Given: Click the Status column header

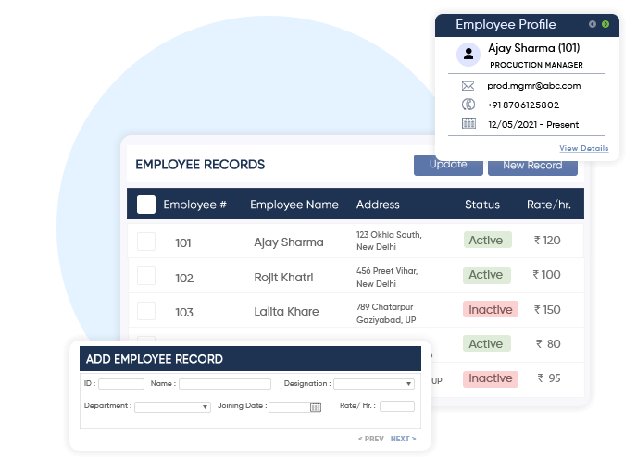Looking at the screenshot, I should 482,205.
